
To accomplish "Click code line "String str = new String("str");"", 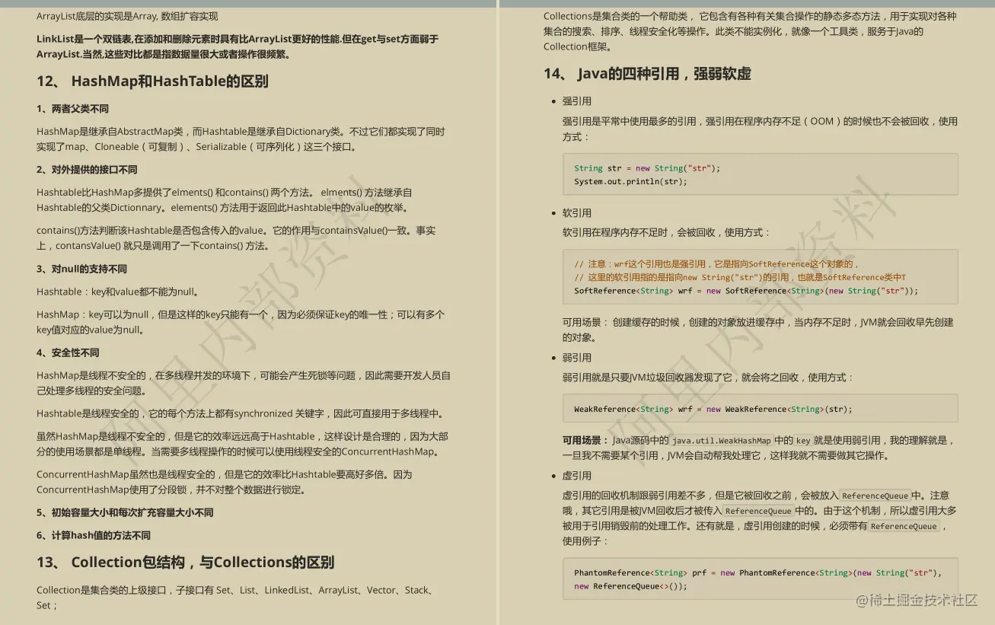I will coord(647,168).
